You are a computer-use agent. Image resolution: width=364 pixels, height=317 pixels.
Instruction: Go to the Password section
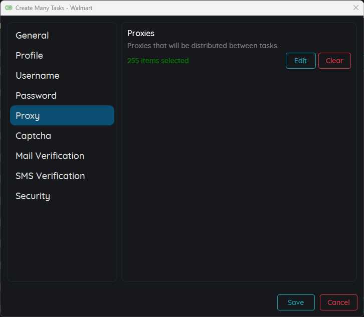(36, 96)
